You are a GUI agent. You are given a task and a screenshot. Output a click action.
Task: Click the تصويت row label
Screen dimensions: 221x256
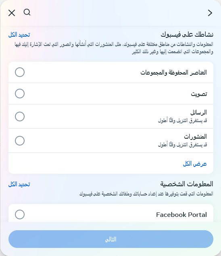[x=199, y=94]
